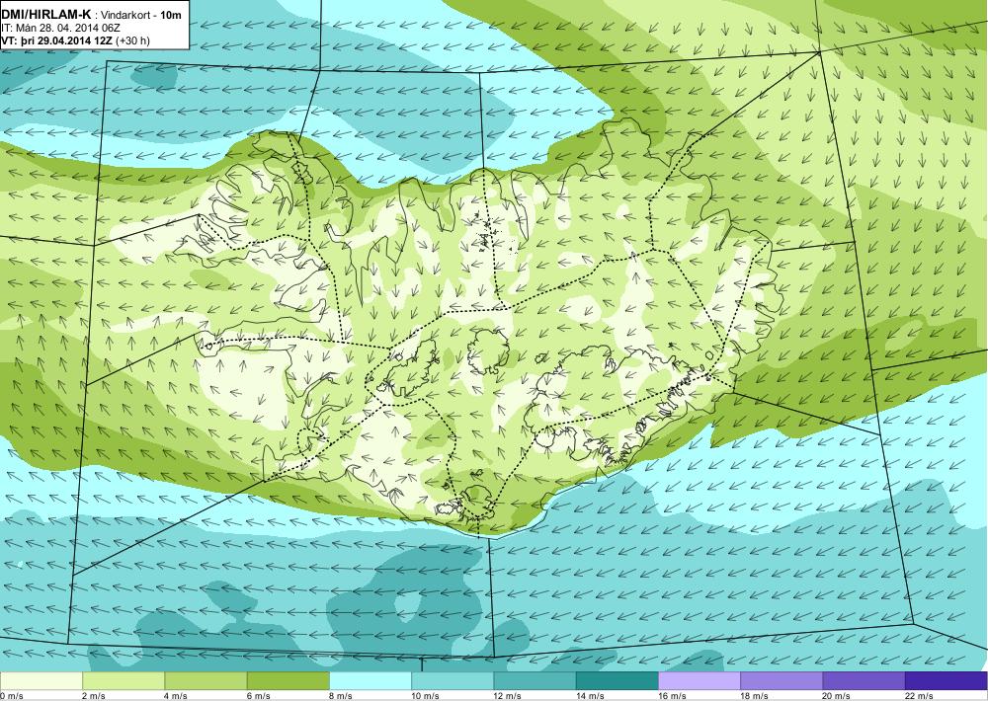
Task: Click the "20 m/s" legend label
Action: 837,695
